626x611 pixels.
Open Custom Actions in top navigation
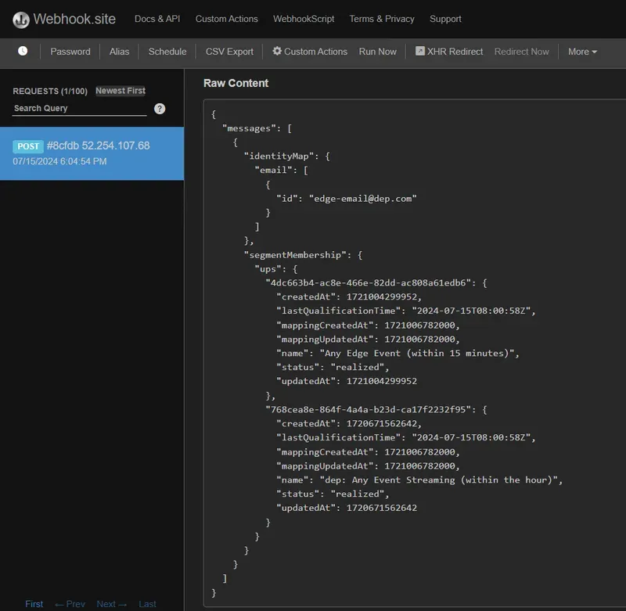(x=226, y=19)
